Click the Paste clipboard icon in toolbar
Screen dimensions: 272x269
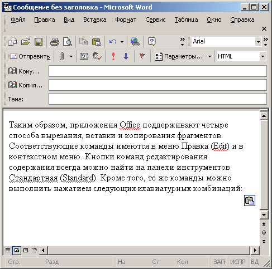97,42
